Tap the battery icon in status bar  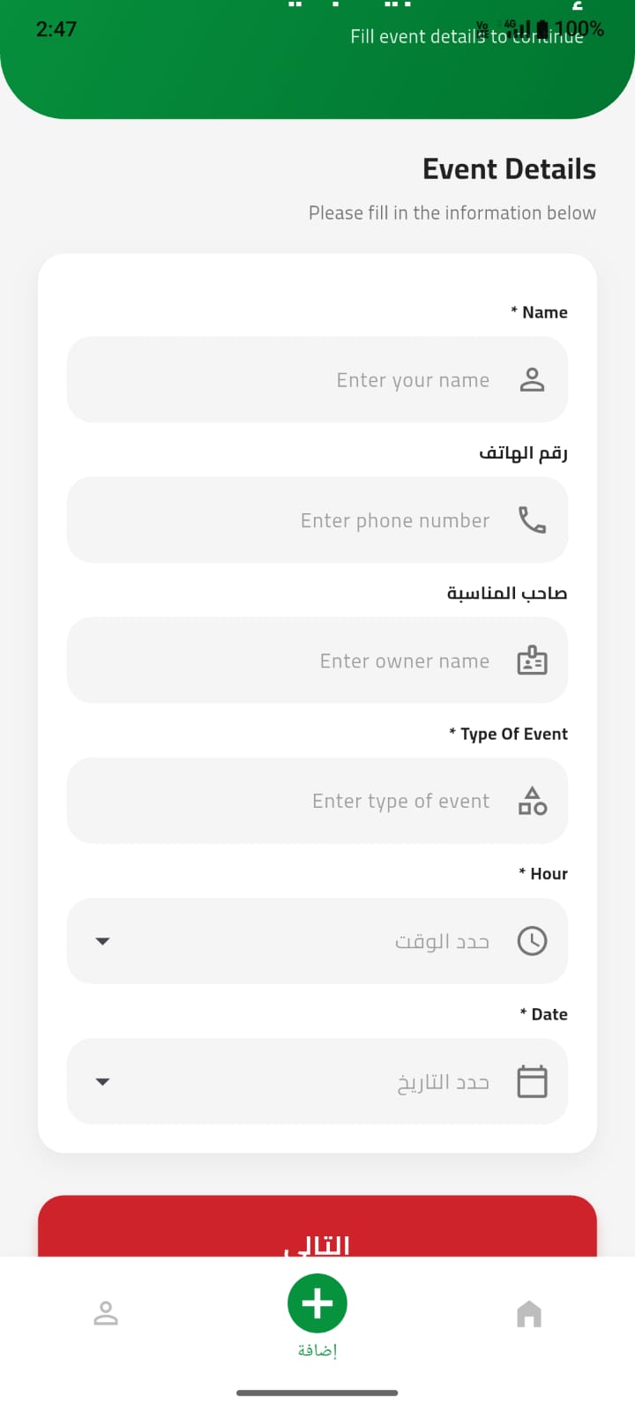542,29
